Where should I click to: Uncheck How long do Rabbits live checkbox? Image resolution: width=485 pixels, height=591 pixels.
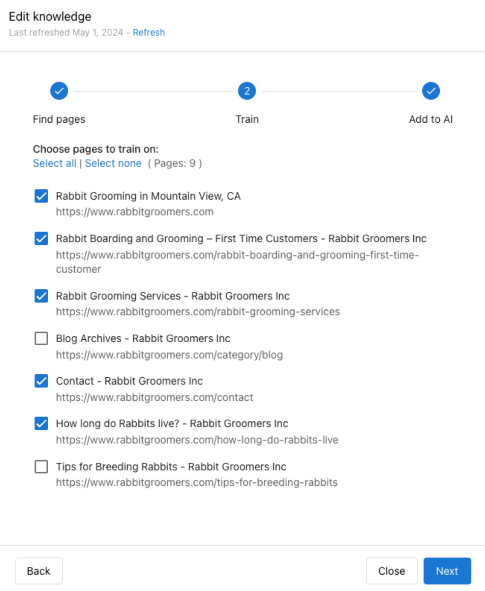click(x=41, y=423)
